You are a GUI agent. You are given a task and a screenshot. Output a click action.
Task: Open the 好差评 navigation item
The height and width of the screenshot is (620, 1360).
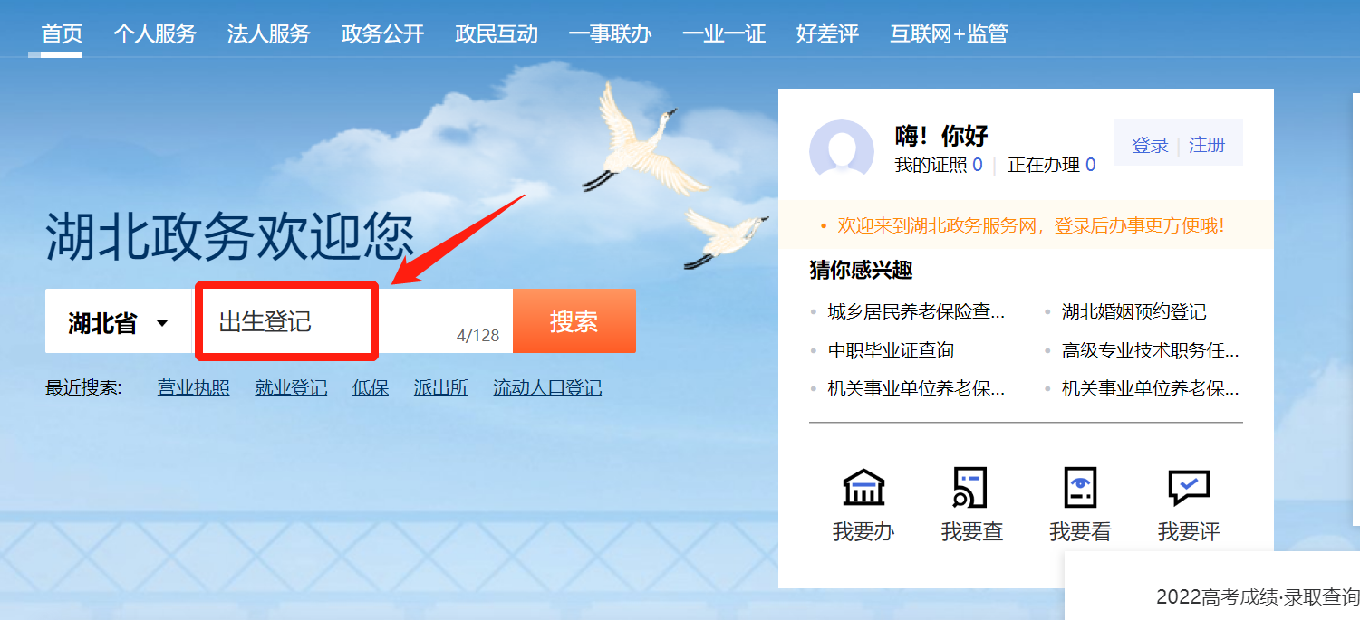tap(827, 34)
